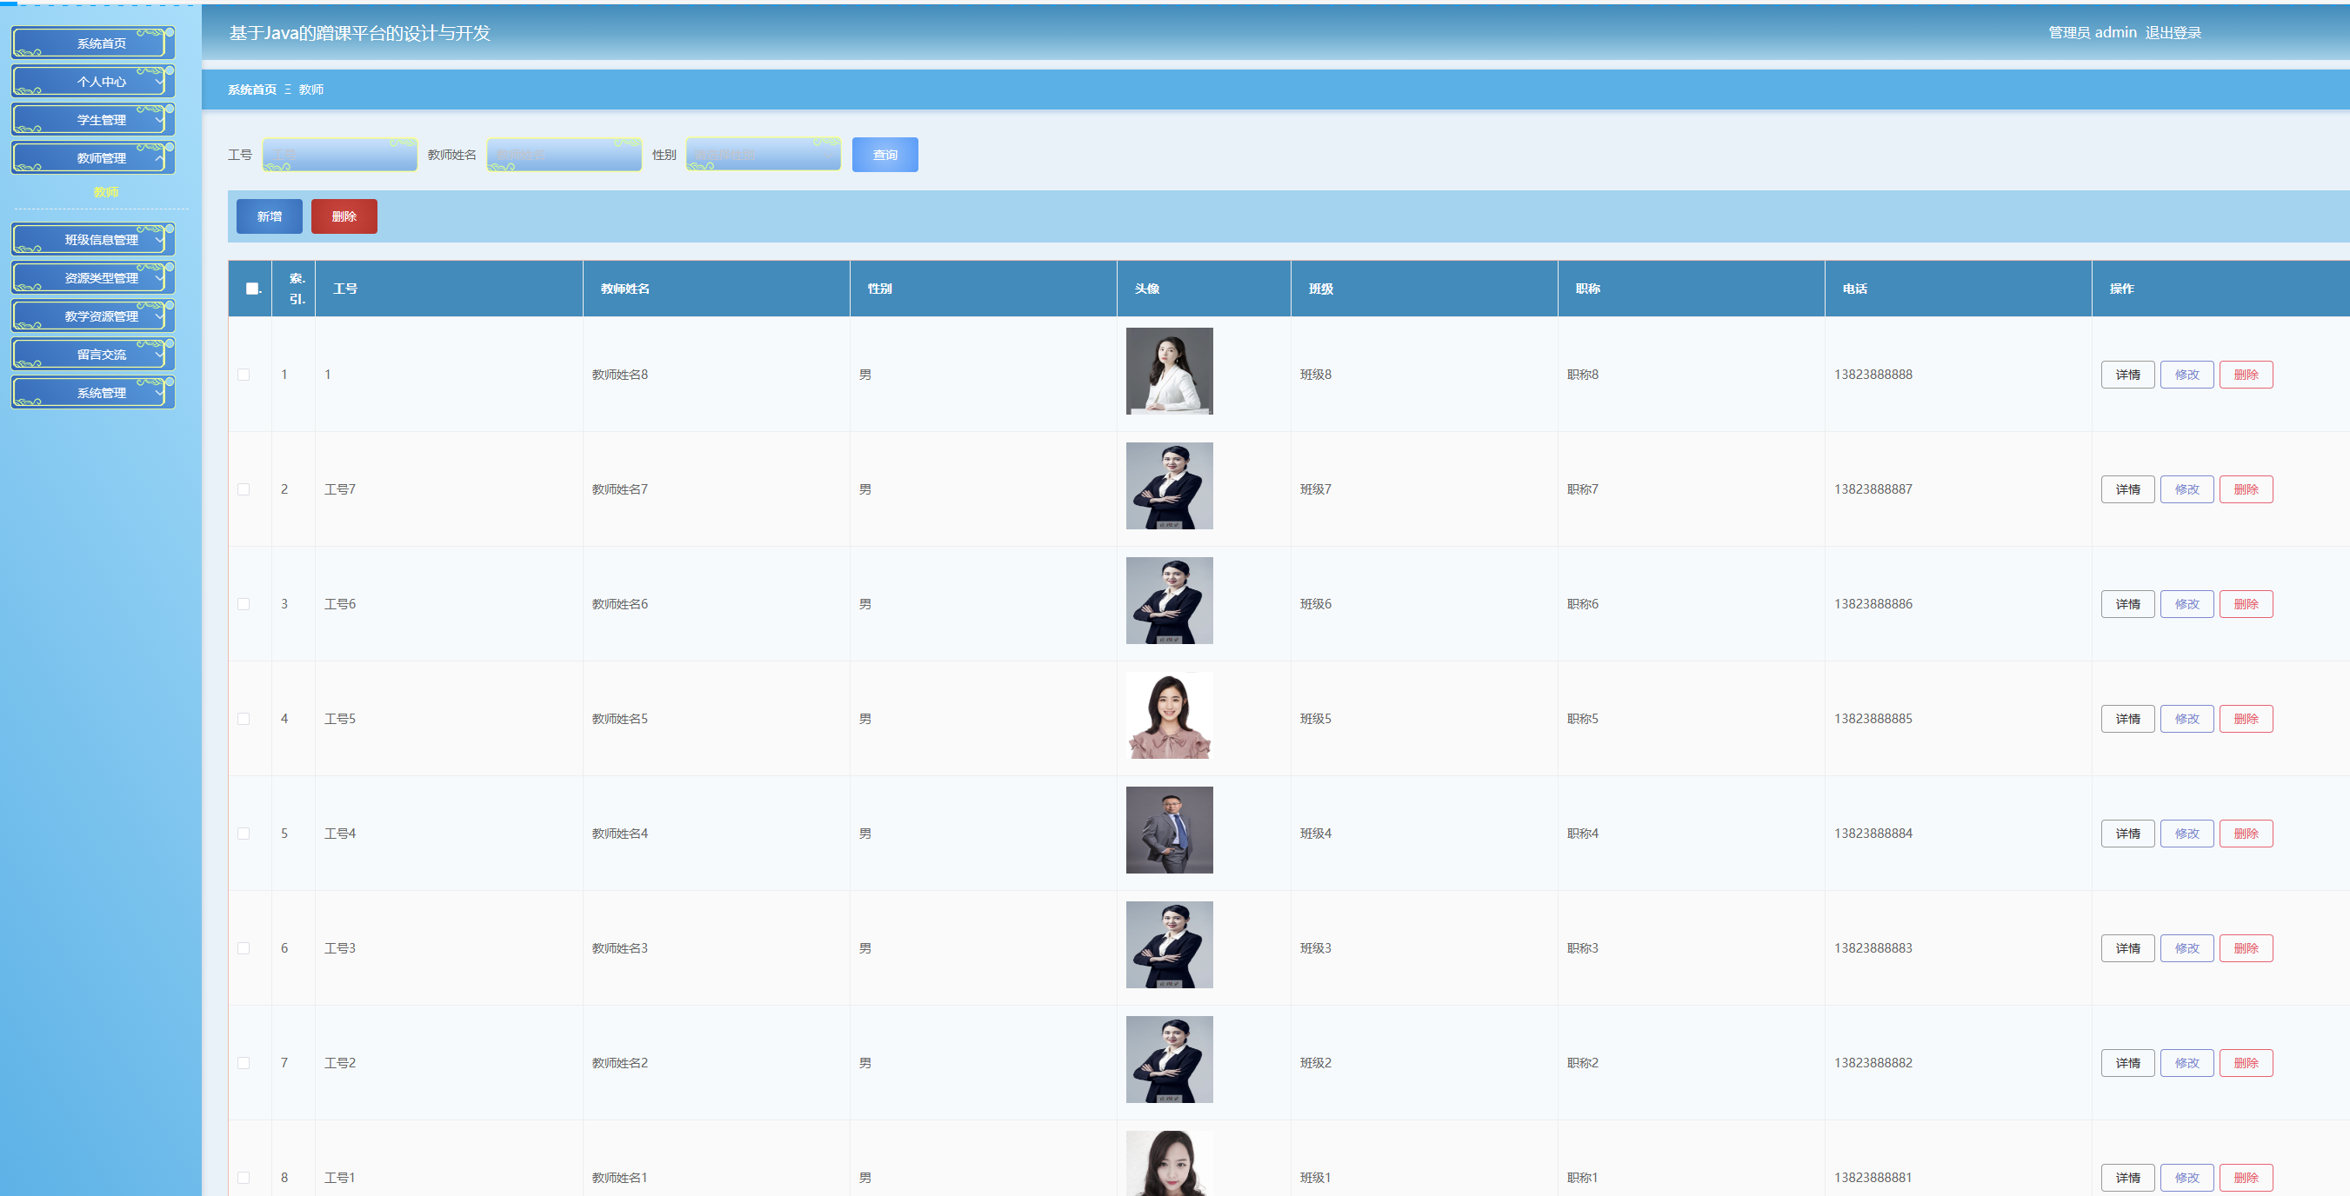Click the 查询 search button

pos(884,155)
